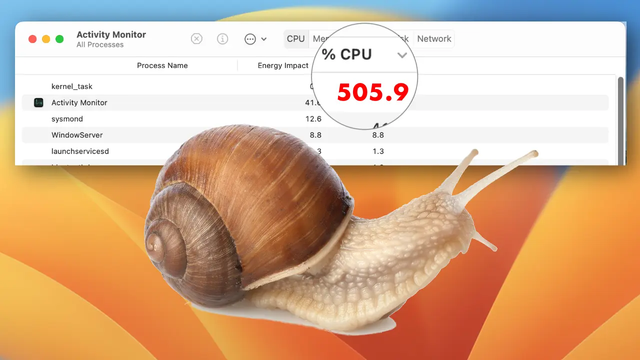The height and width of the screenshot is (360, 640).
Task: Choose the launchservicesd process
Action: pyautogui.click(x=80, y=151)
